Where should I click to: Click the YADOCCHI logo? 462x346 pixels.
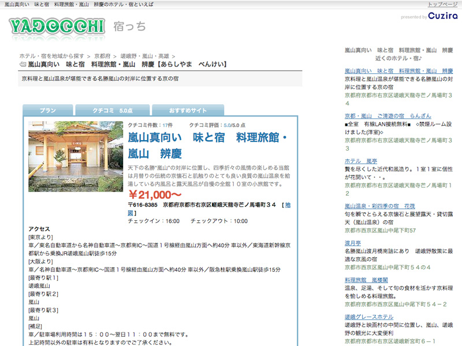[57, 25]
